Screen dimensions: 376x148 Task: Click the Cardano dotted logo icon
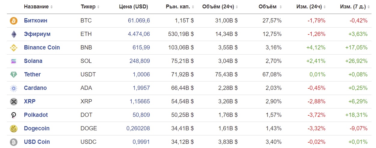coord(14,88)
